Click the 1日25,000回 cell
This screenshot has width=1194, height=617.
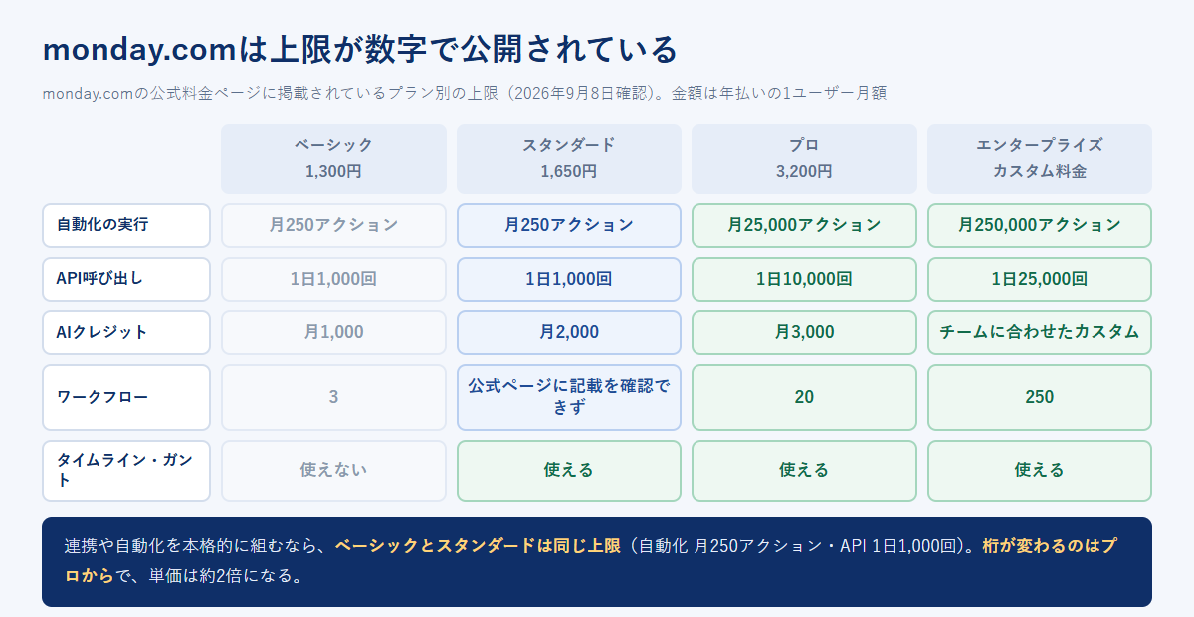(1040, 279)
